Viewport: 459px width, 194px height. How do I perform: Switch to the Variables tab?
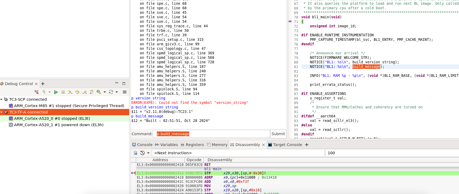coord(166,145)
